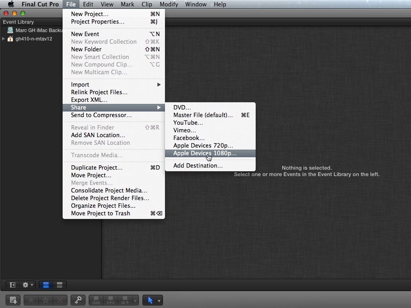Click the Reject red X icon
This screenshot has width=411, height=308.
tap(60, 300)
